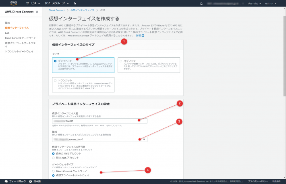Open external link icon next to 詳細
Viewport: 286px width, 184px height.
[143, 36]
